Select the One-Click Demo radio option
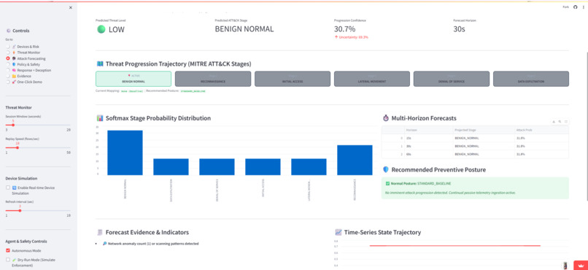Image resolution: width=588 pixels, height=270 pixels. (x=8, y=82)
